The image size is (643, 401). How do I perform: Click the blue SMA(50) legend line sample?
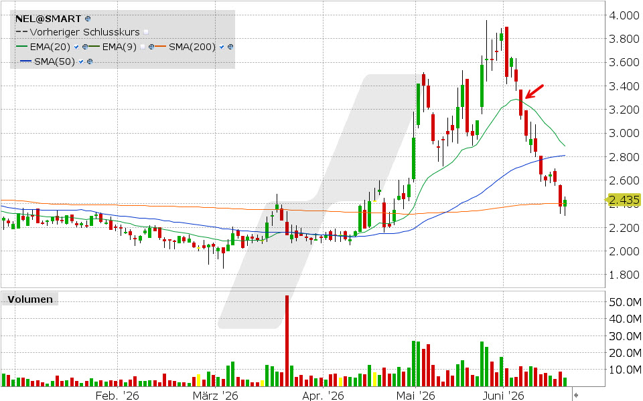pos(26,61)
